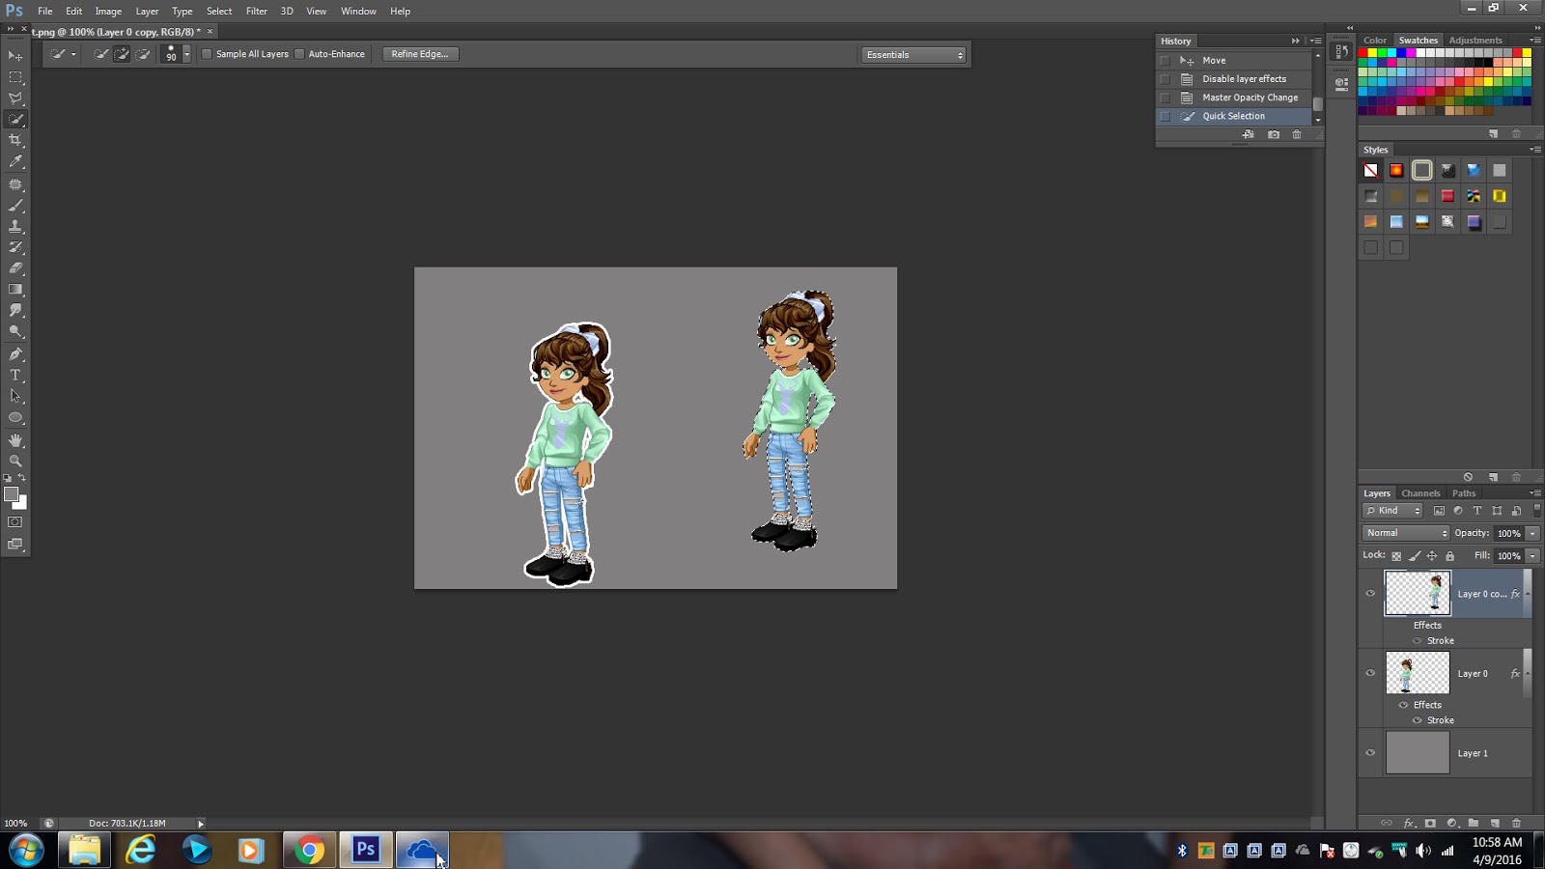Swap foreground and background colors
The width and height of the screenshot is (1545, 869).
coord(22,478)
